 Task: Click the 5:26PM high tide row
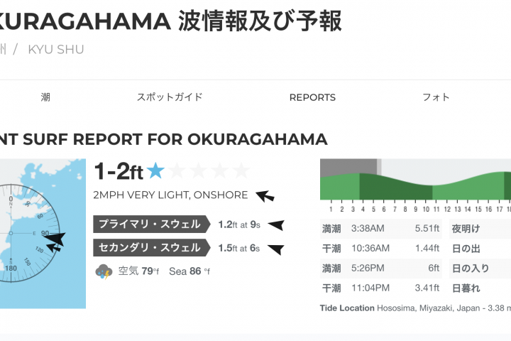[382, 269]
